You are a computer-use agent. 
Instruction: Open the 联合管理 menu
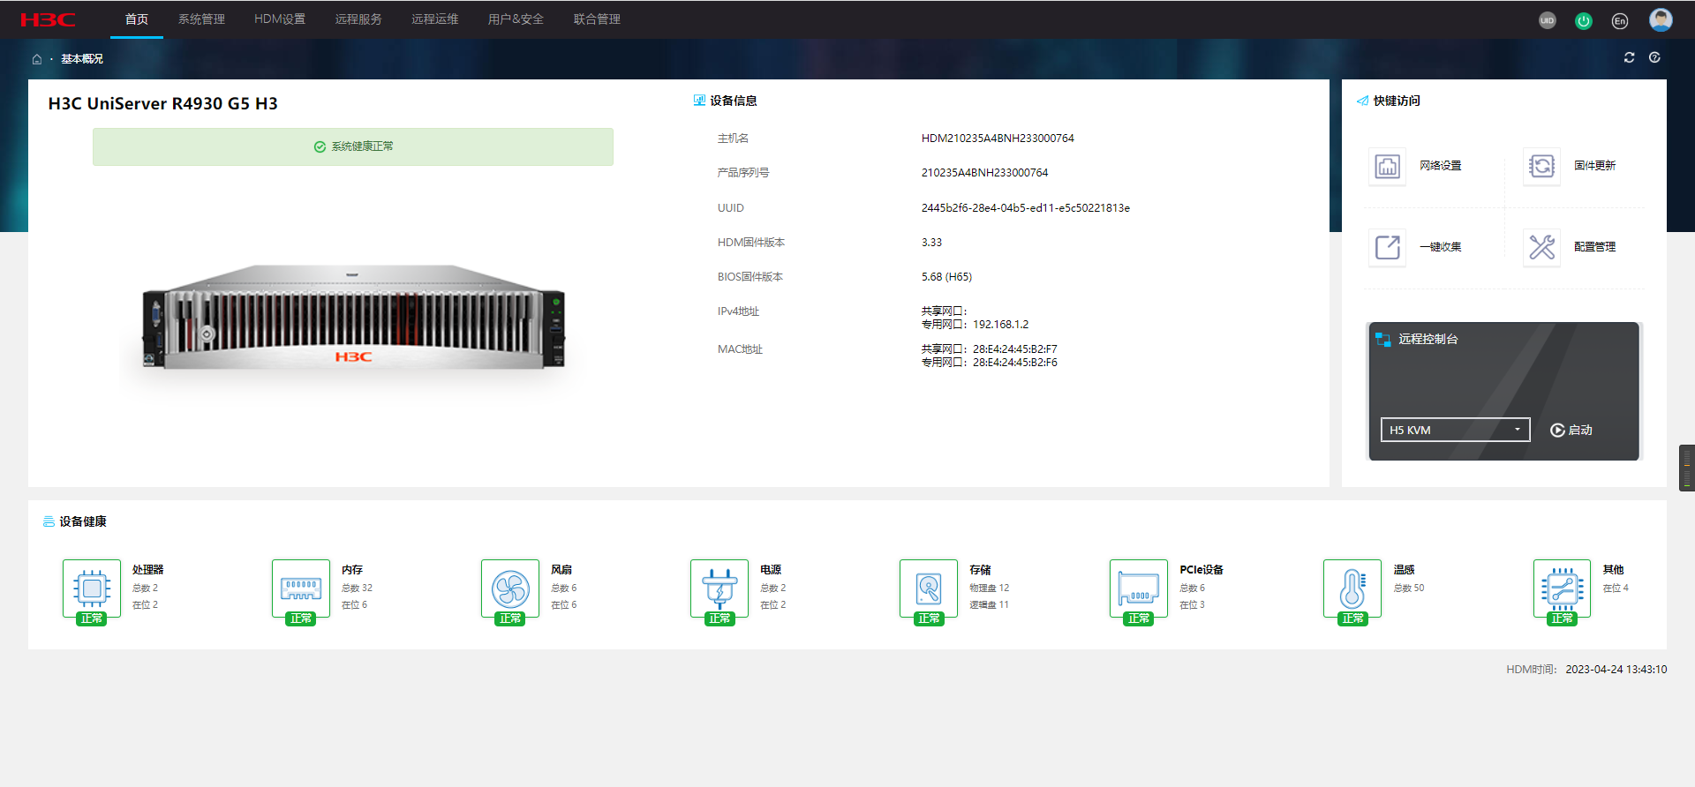coord(597,19)
